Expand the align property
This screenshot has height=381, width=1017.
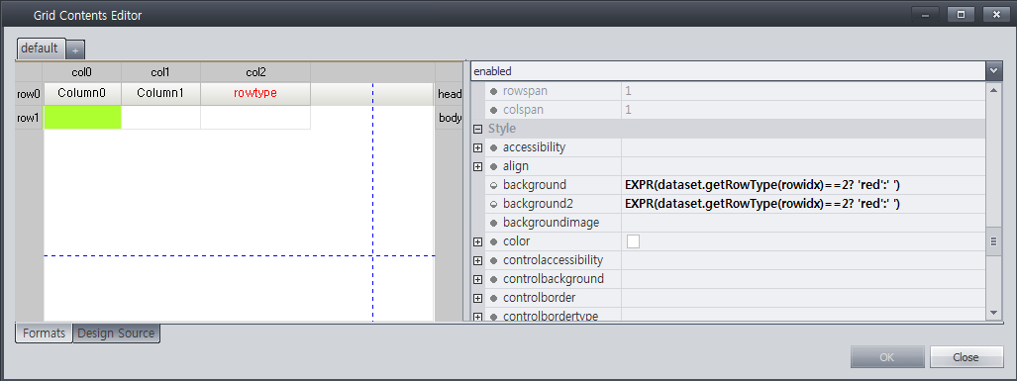pos(478,166)
